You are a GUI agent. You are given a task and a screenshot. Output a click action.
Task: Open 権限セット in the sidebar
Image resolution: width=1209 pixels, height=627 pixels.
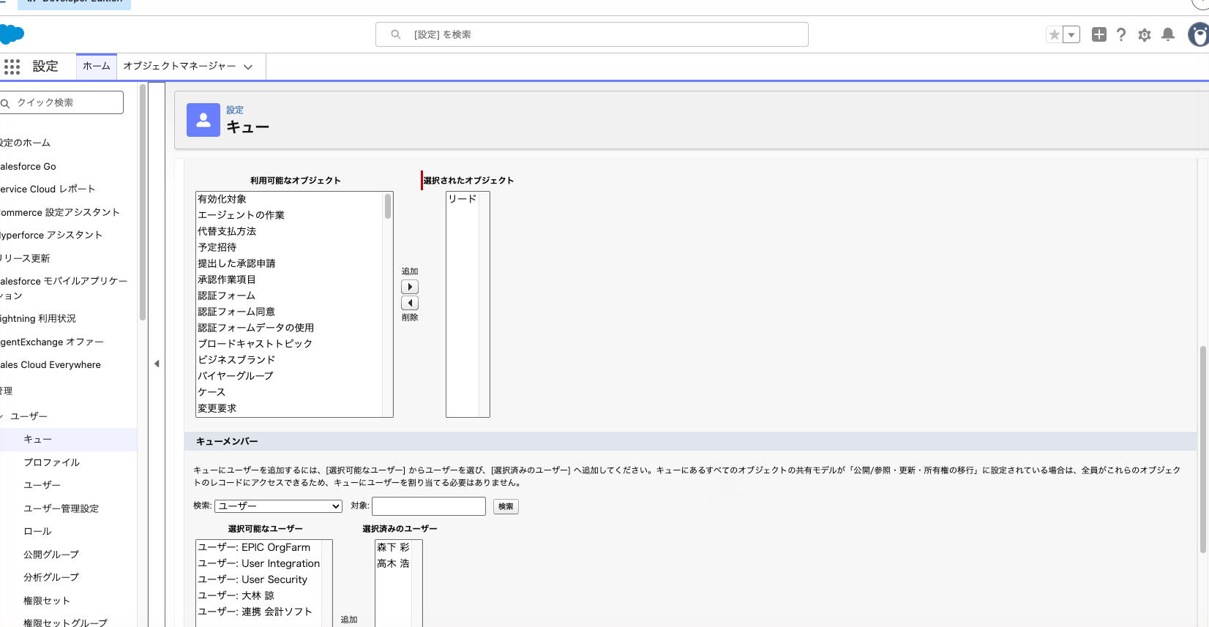tap(47, 601)
